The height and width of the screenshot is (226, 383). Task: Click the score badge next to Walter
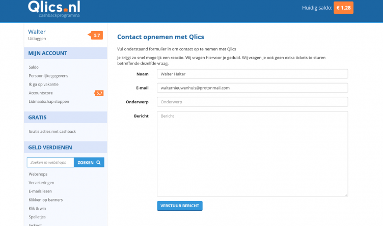tap(97, 35)
